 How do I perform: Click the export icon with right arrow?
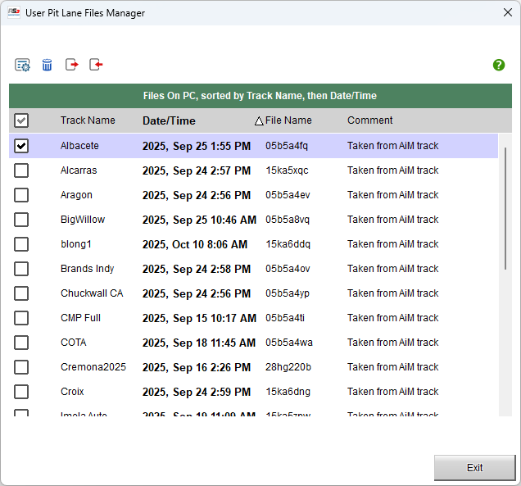click(72, 65)
